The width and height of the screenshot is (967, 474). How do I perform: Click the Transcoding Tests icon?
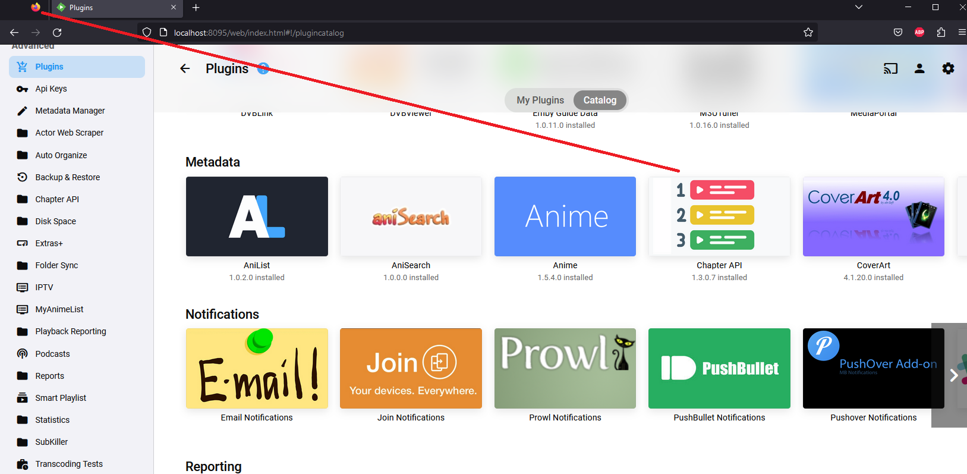[x=23, y=464]
